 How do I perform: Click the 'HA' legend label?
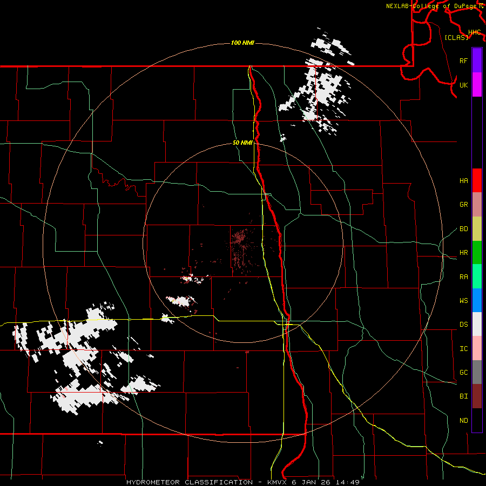tap(463, 180)
